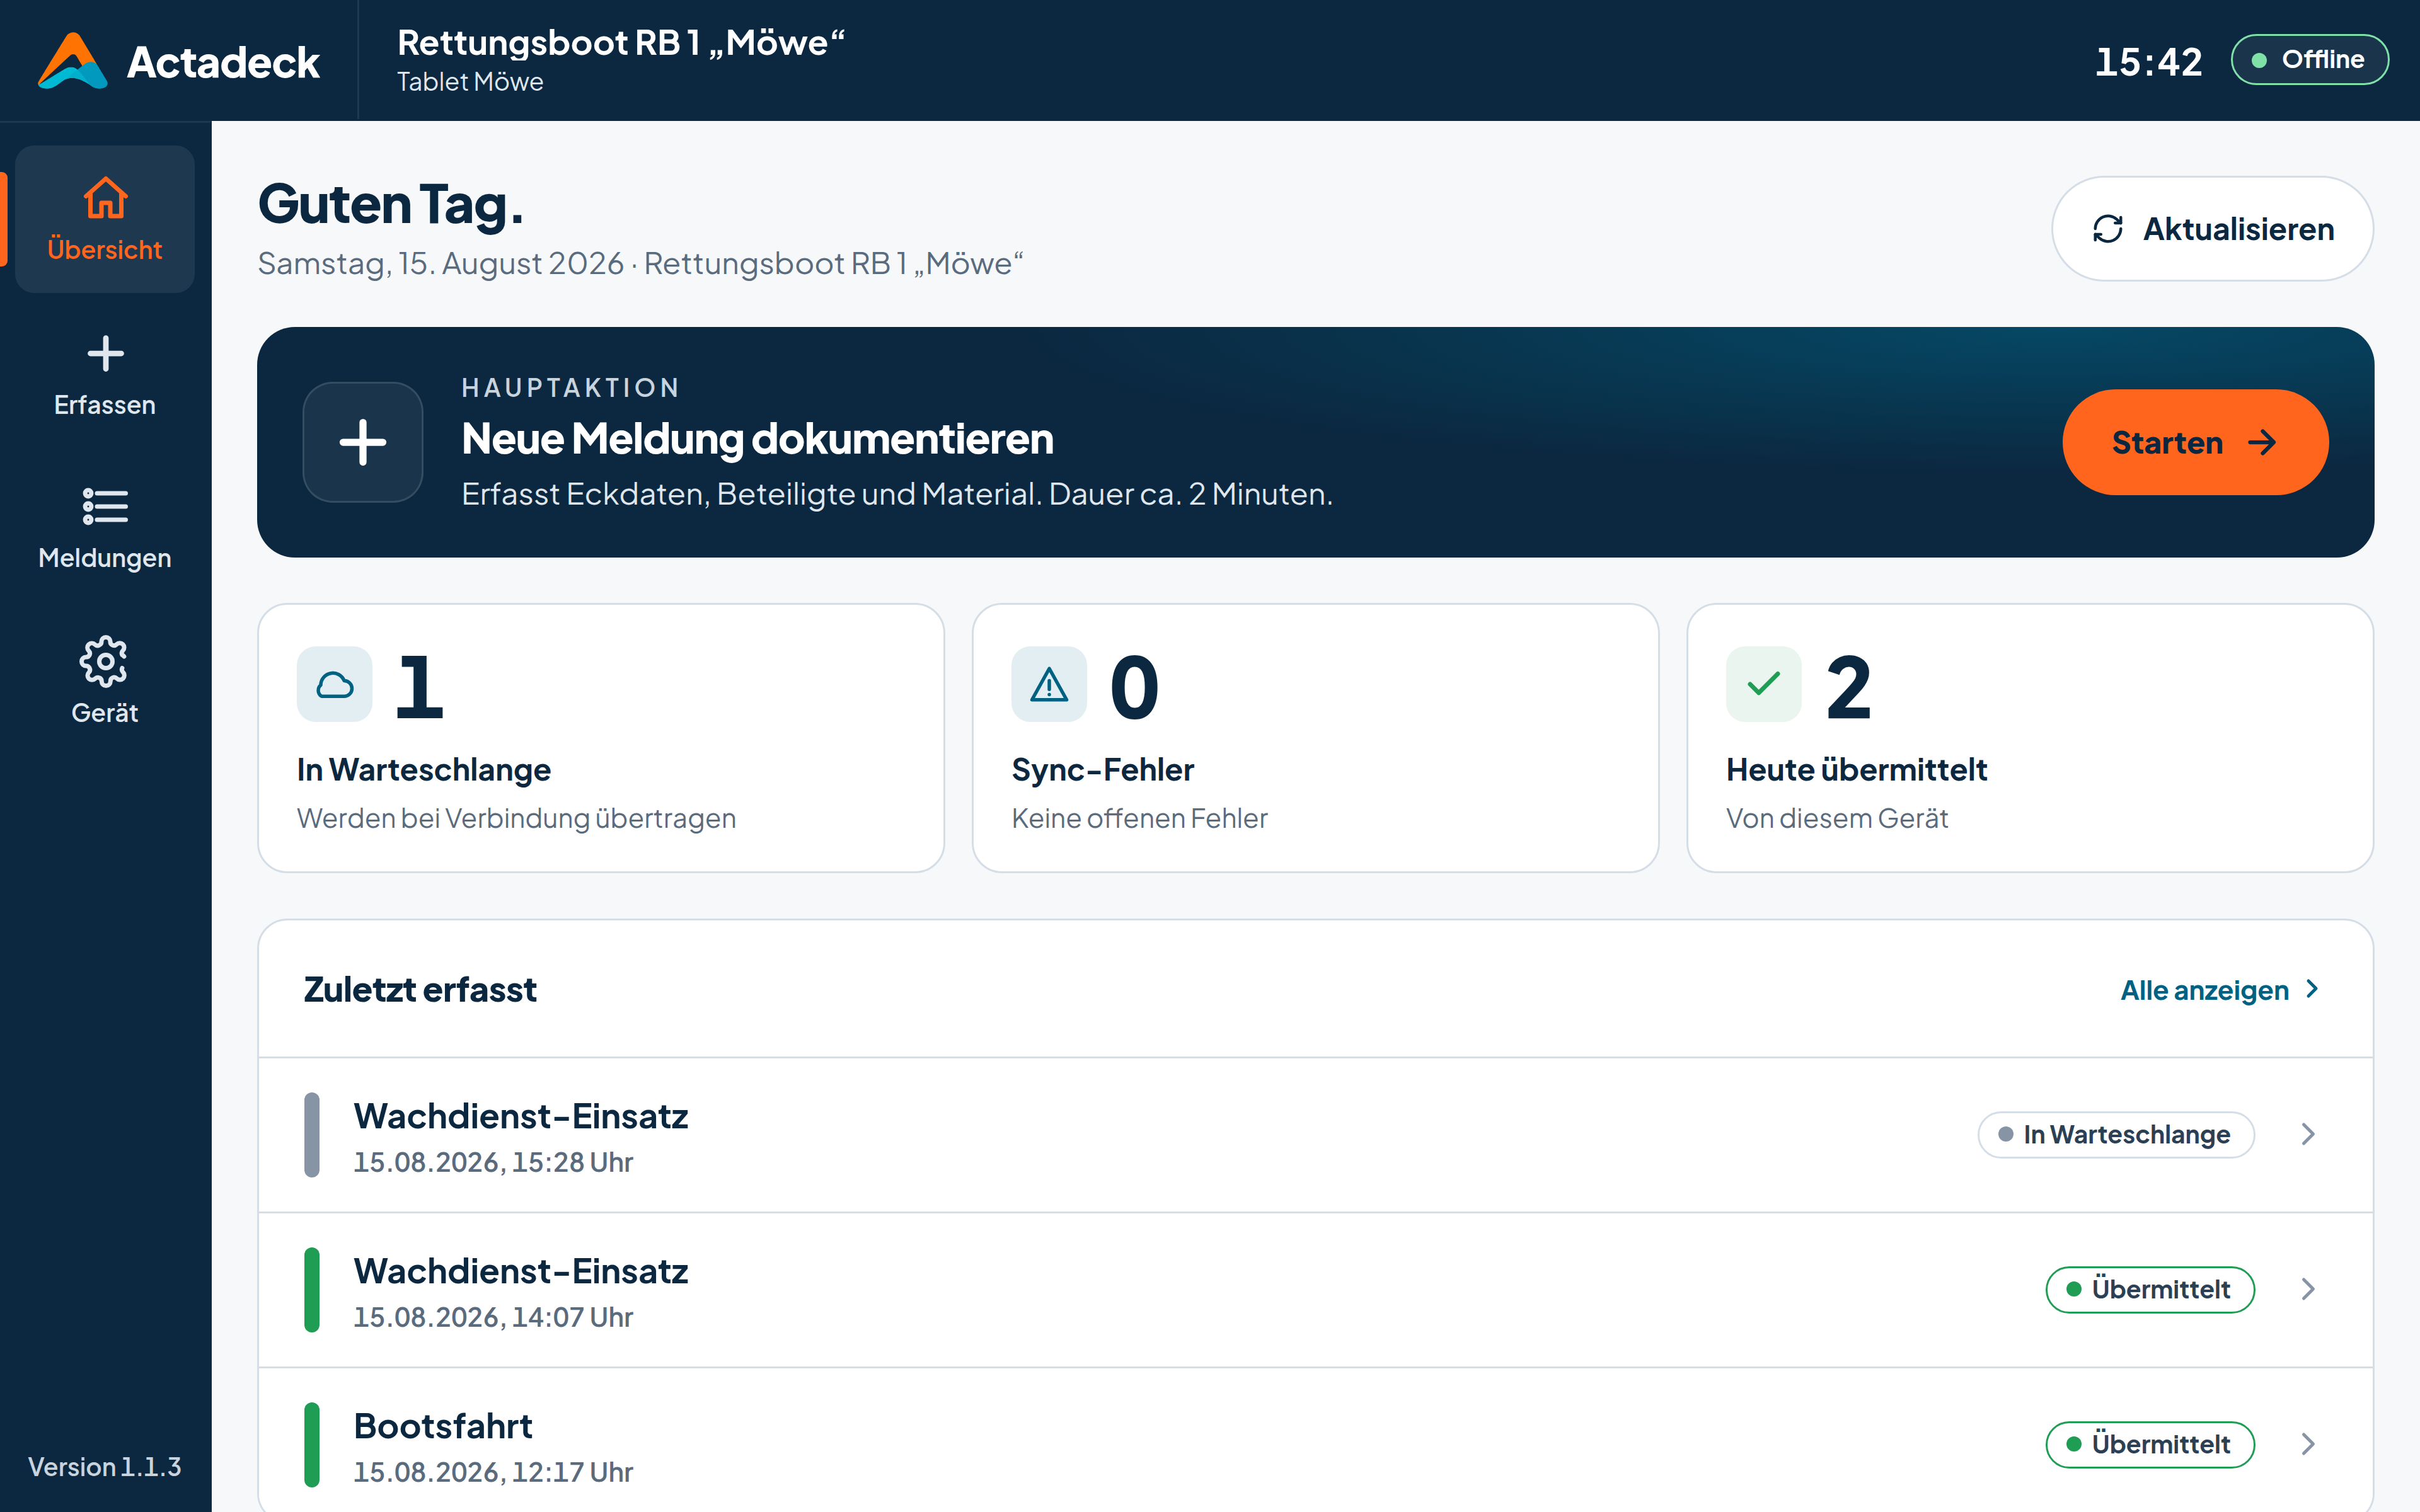Click the In Warteschlange status badge
Image resolution: width=2420 pixels, height=1512 pixels.
coord(2116,1135)
